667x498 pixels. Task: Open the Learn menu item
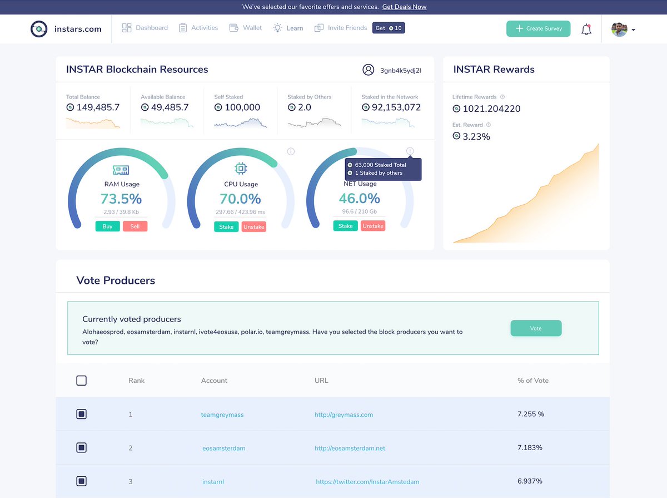[x=288, y=28]
